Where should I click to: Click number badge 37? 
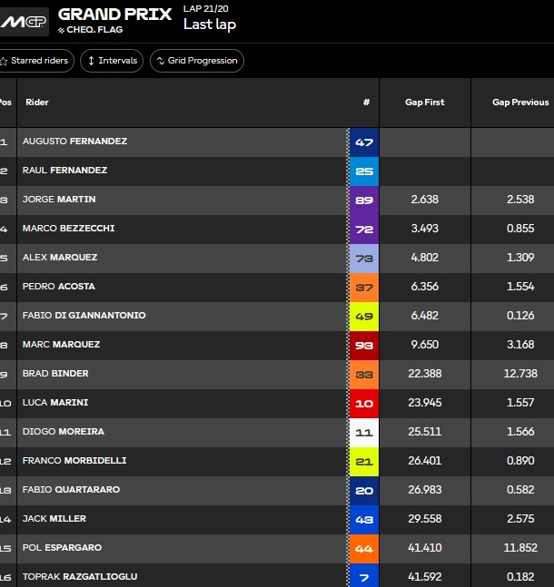point(364,288)
